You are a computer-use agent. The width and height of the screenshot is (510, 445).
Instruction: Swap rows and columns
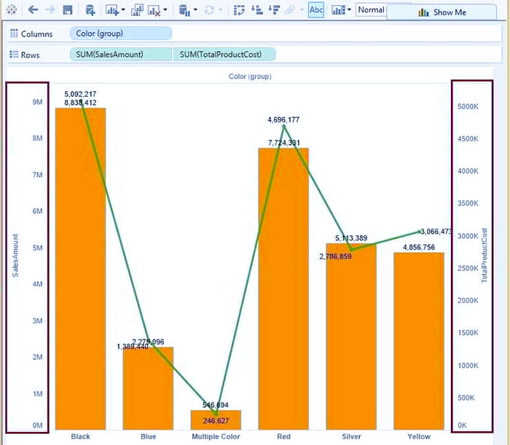coord(239,10)
